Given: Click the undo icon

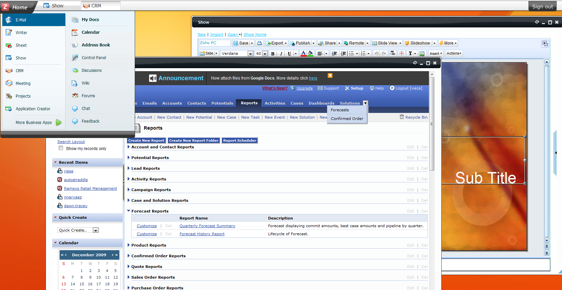Looking at the screenshot, I should pos(376,53).
